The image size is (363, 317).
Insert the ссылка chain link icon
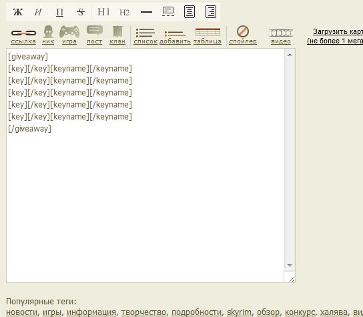click(23, 35)
